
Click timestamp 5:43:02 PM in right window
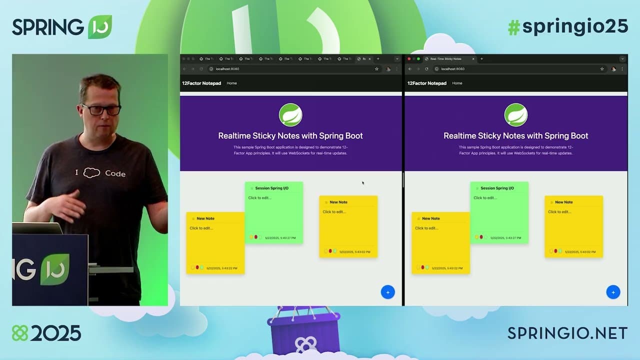[580, 252]
